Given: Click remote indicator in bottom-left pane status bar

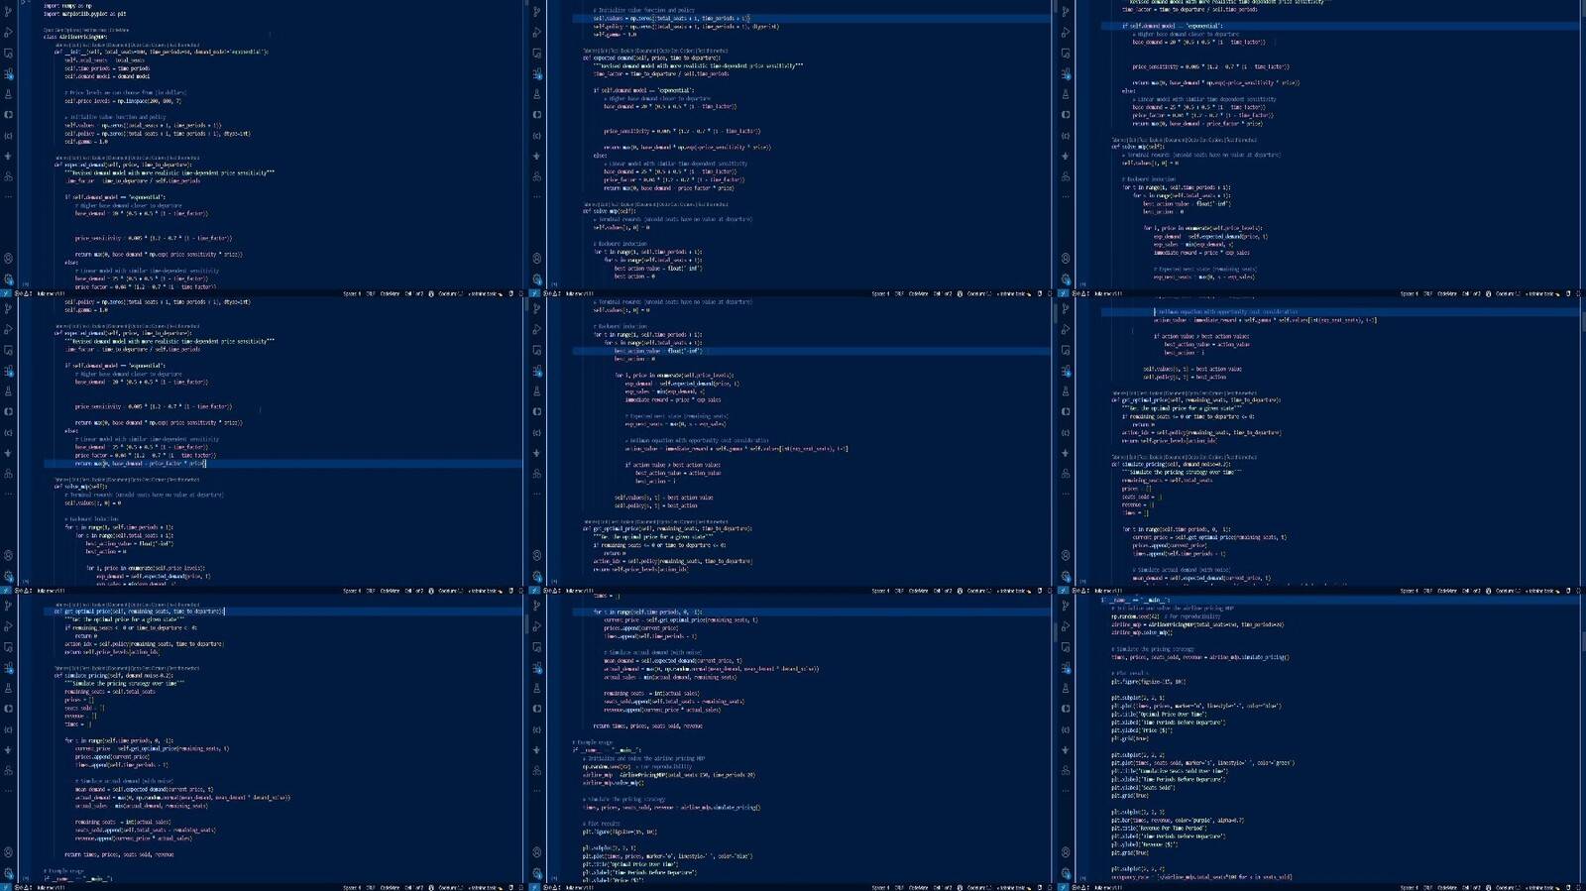Looking at the screenshot, I should click(5, 888).
